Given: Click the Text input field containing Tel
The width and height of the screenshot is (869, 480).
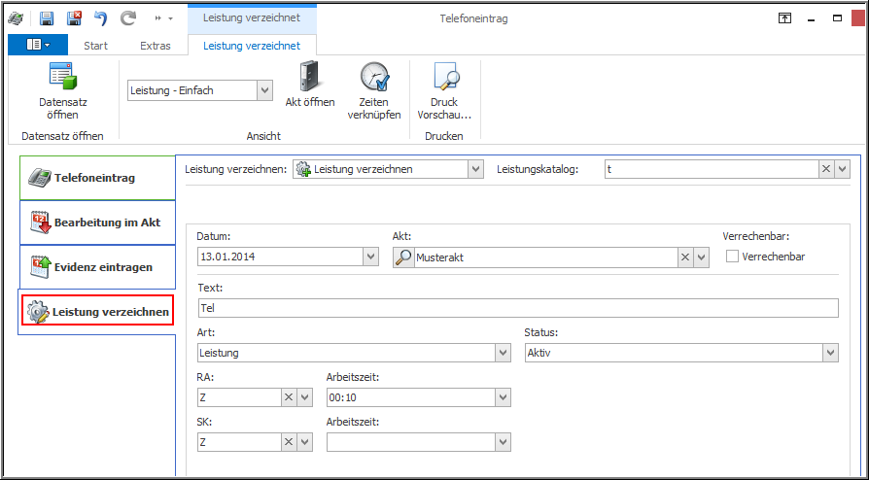Looking at the screenshot, I should pyautogui.click(x=518, y=308).
